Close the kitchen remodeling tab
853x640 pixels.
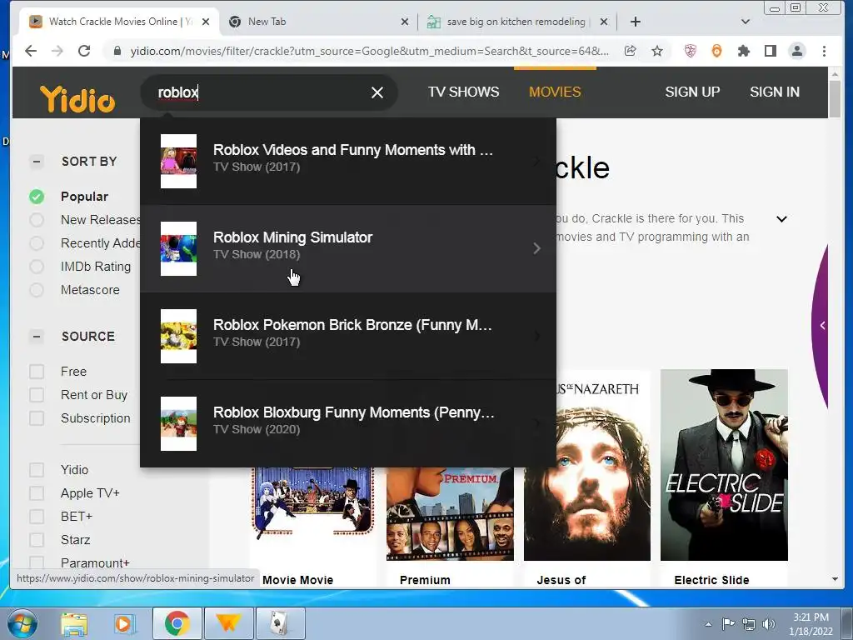click(x=603, y=22)
